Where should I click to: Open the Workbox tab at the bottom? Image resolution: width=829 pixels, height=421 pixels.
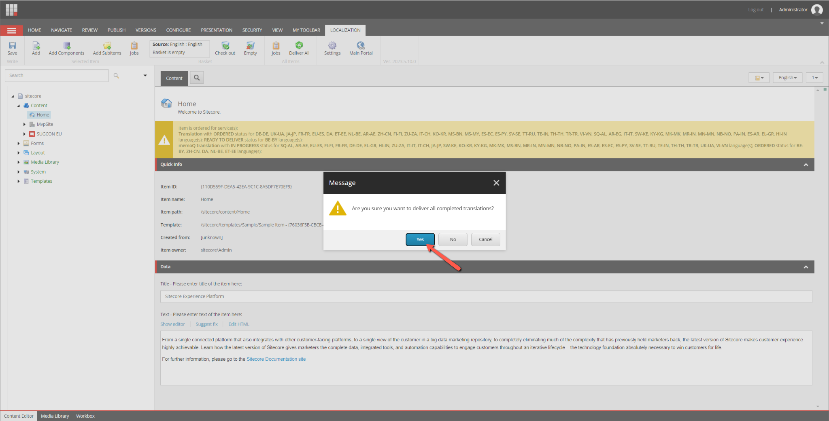[x=85, y=416]
